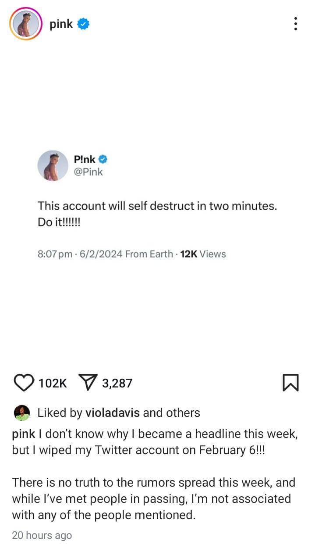Image resolution: width=315 pixels, height=545 pixels.
Task: Tap the 3,287 shares count
Action: [117, 383]
